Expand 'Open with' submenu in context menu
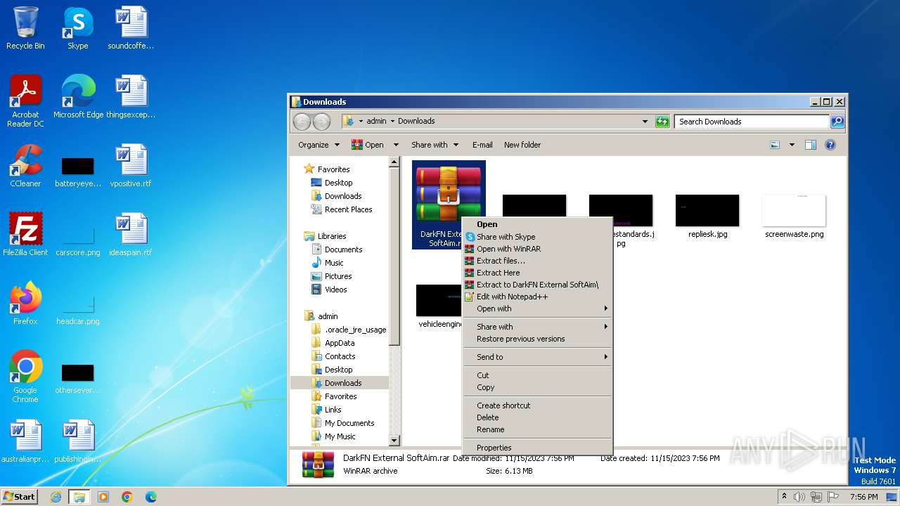This screenshot has width=900, height=506. [537, 309]
